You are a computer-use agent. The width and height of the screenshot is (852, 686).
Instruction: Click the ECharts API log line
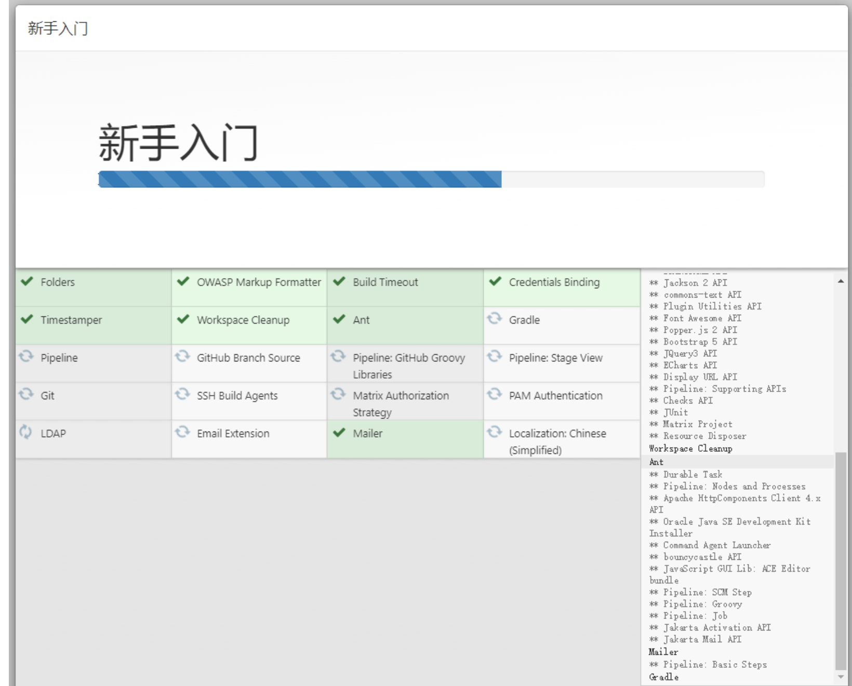(x=683, y=365)
